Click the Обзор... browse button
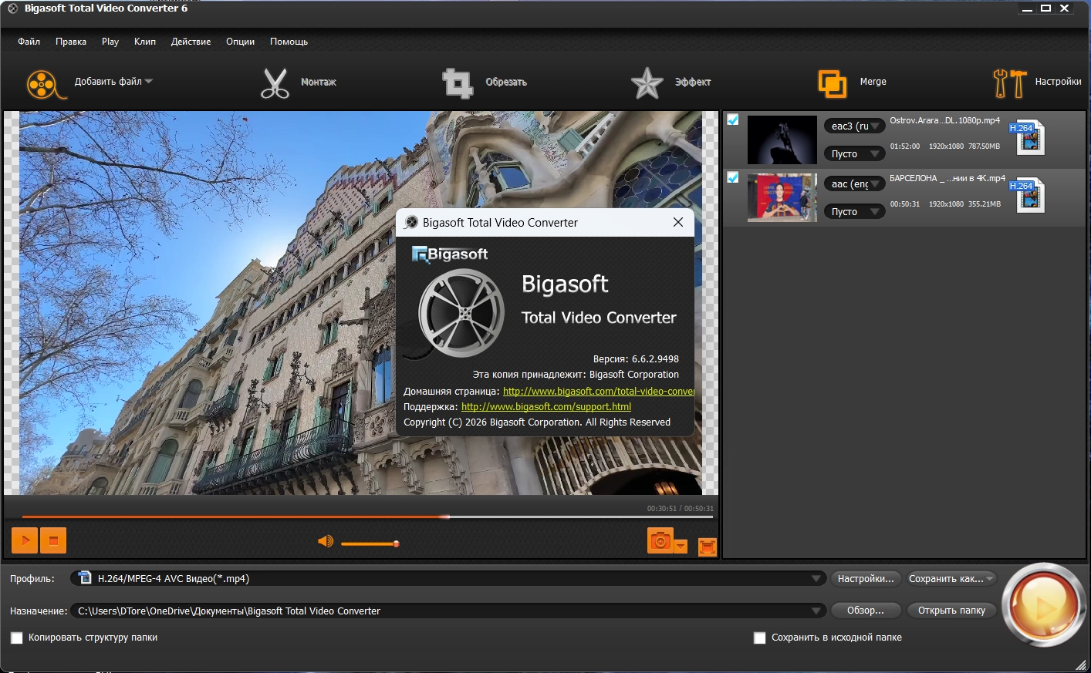The width and height of the screenshot is (1091, 673). point(866,611)
